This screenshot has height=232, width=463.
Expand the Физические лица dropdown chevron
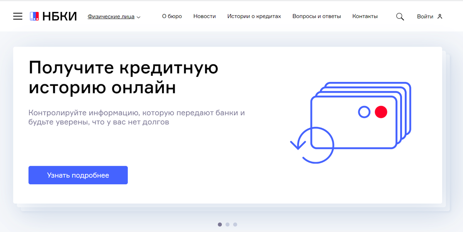click(139, 17)
